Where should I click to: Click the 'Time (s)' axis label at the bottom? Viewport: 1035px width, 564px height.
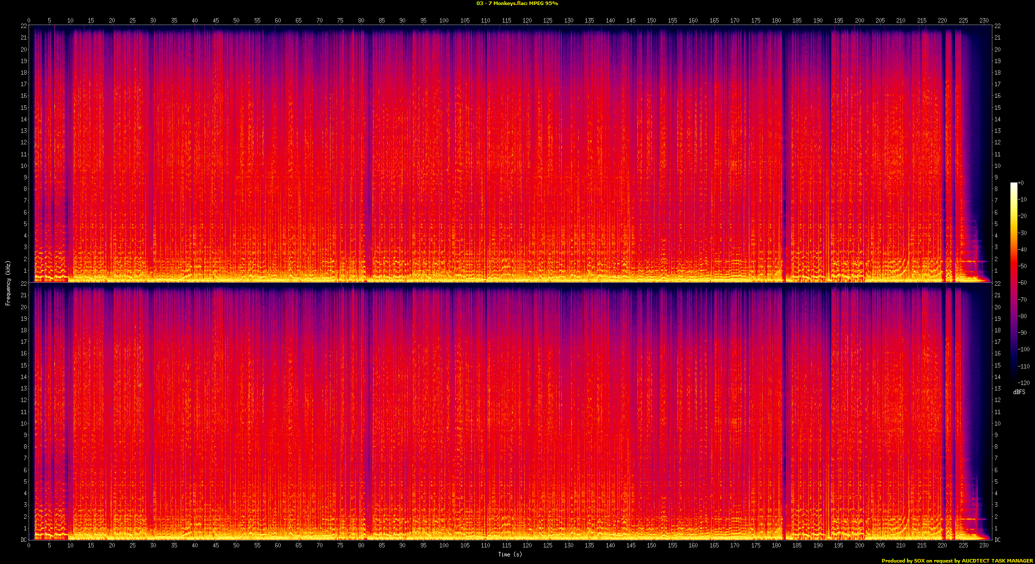(x=510, y=554)
